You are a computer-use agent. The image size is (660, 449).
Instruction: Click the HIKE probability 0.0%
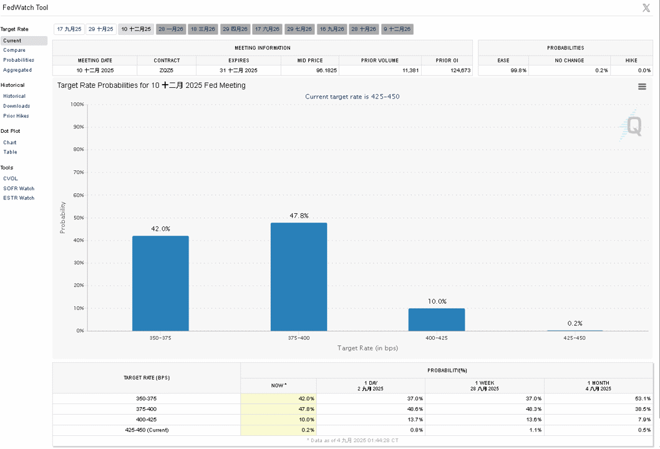[644, 70]
